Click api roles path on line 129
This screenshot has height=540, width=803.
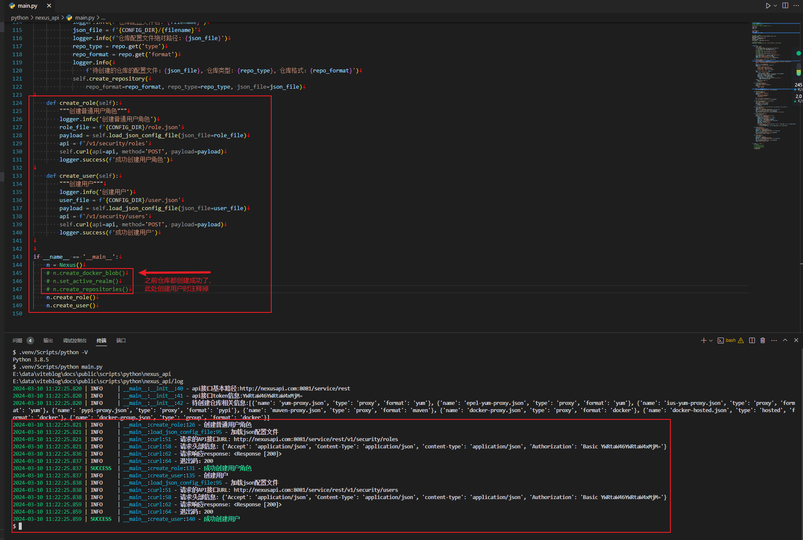pyautogui.click(x=104, y=143)
